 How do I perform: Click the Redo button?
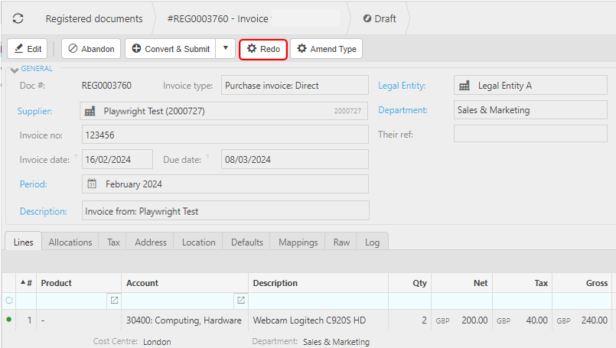point(263,49)
